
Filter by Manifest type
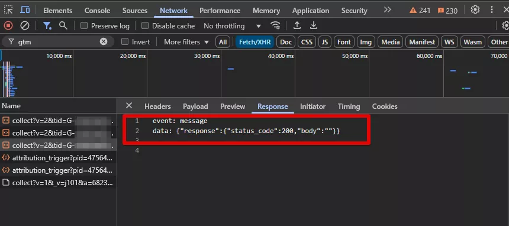[x=422, y=42]
